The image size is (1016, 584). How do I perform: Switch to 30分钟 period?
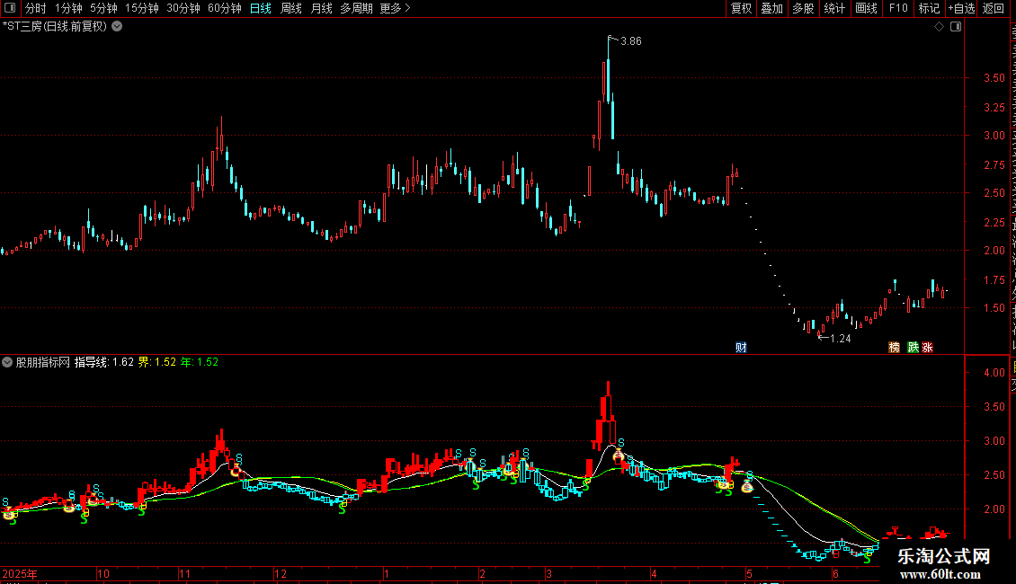(x=183, y=8)
